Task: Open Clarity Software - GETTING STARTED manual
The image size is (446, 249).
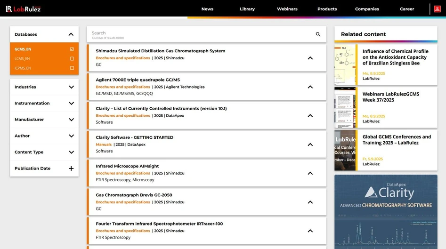Action: [134, 137]
